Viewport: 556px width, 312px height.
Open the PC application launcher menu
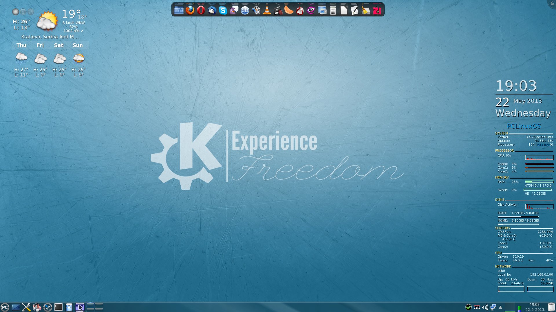(5, 307)
